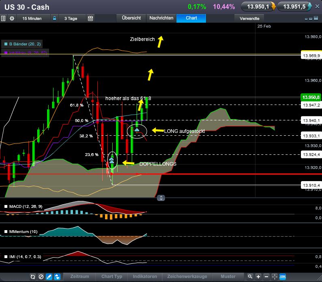This screenshot has width=322, height=282.
Task: Select the 13.910,4 price level label
Action: coord(311,185)
